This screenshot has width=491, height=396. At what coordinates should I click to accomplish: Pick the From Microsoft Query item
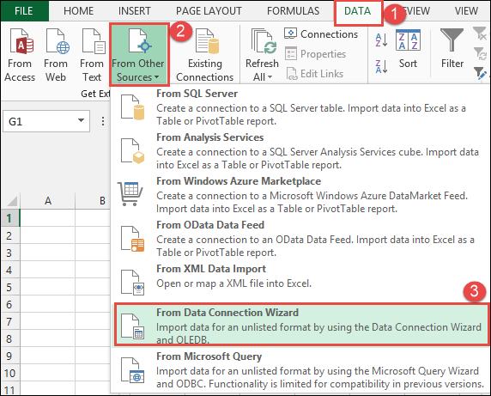[x=301, y=370]
